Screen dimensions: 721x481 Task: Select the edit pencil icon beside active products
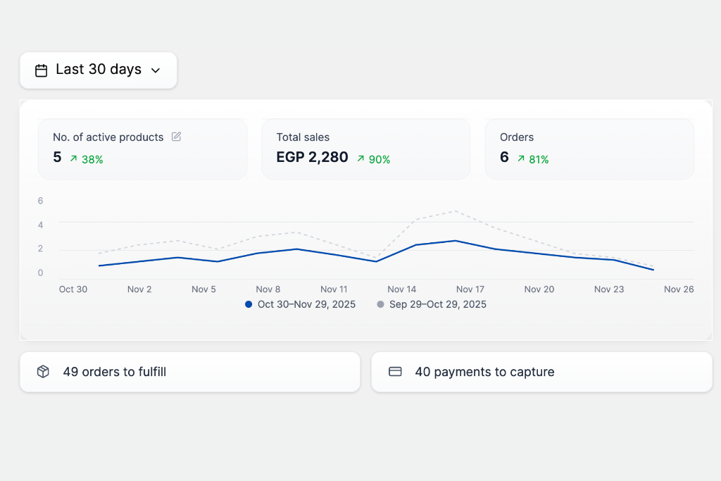176,137
